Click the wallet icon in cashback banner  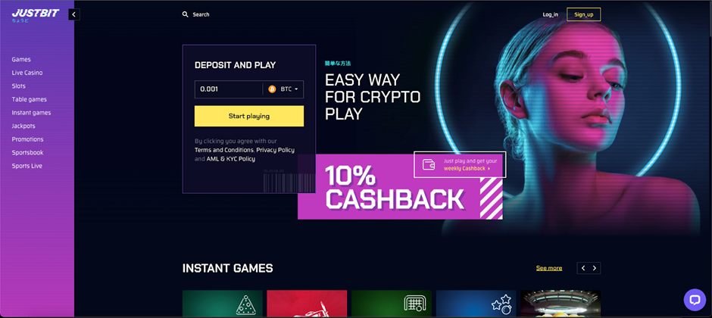click(x=429, y=164)
